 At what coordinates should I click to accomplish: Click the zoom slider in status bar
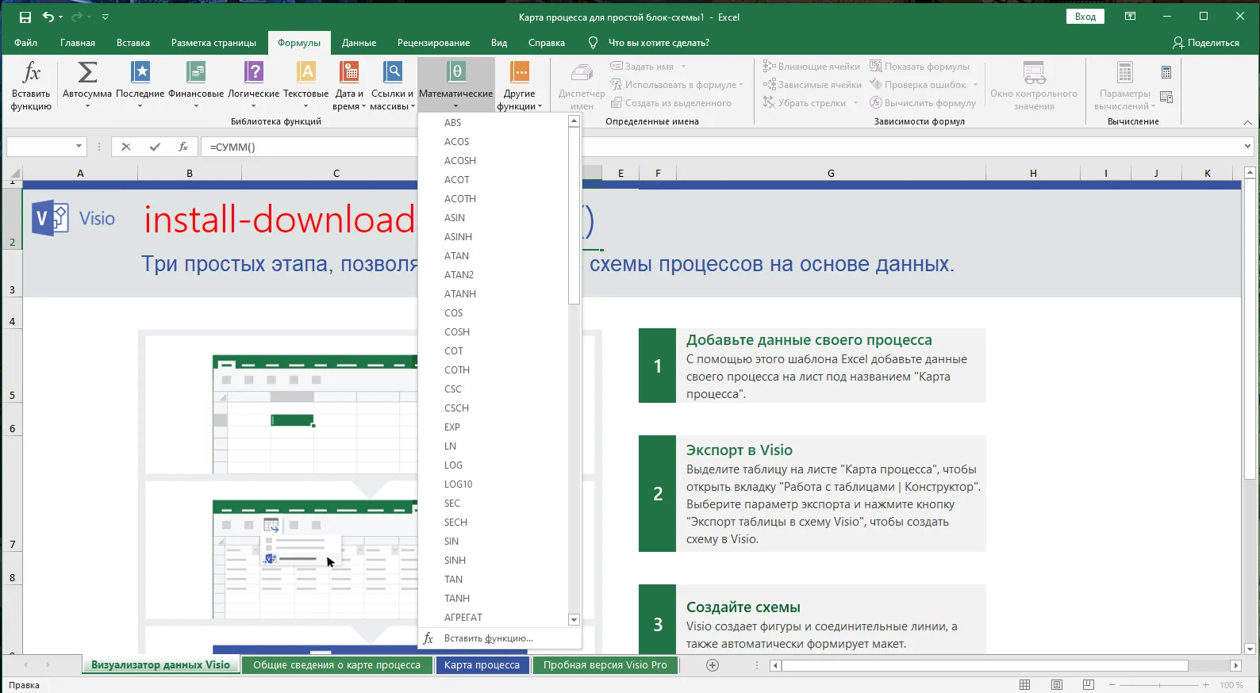1158,685
